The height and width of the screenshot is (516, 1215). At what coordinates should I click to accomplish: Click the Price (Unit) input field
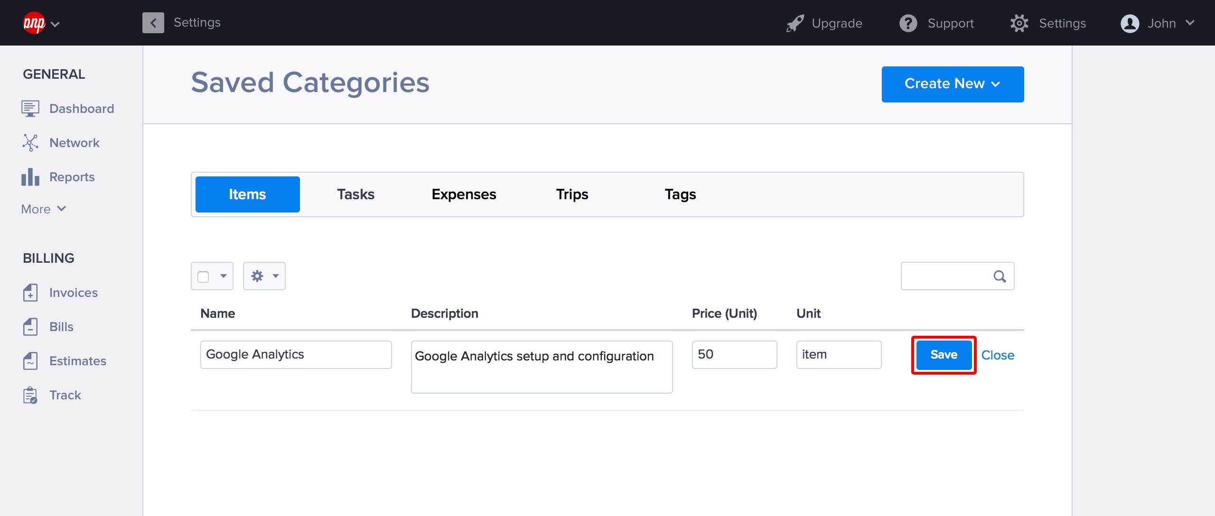[x=734, y=355]
